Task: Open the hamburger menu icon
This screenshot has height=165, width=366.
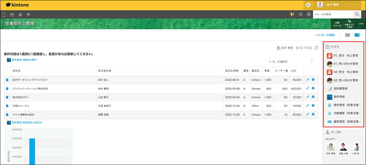Action: [4, 14]
